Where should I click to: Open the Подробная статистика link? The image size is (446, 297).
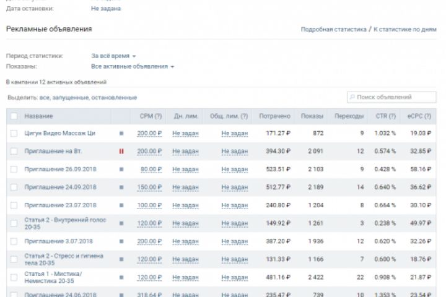pyautogui.click(x=333, y=29)
